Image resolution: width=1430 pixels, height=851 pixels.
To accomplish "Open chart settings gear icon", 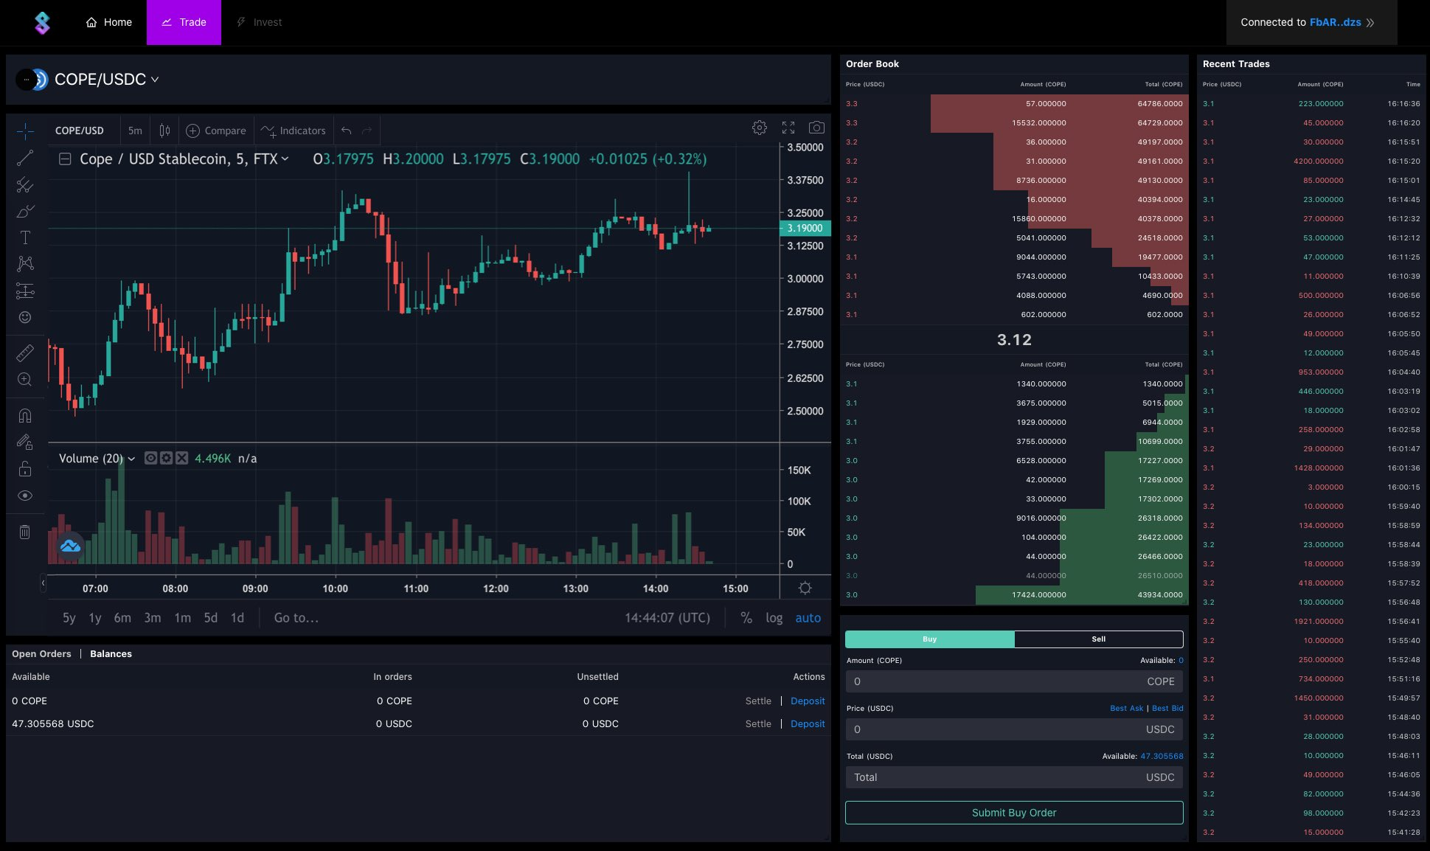I will pyautogui.click(x=759, y=128).
